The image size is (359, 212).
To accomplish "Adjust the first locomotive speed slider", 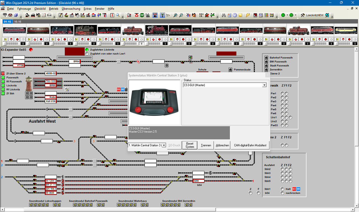I will (x=11, y=44).
